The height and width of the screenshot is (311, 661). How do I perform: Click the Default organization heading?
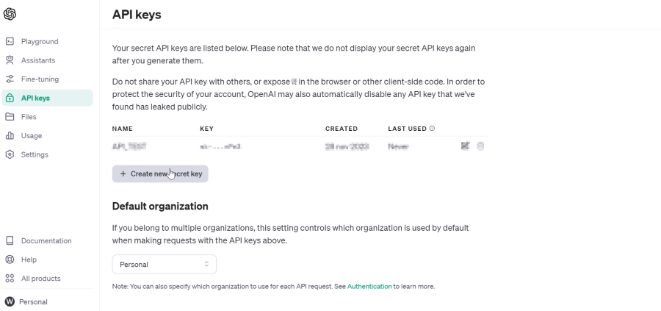[160, 207]
